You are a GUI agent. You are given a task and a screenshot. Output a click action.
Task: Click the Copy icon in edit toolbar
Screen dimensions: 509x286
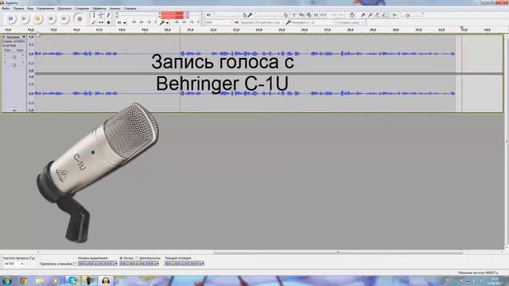point(301,15)
